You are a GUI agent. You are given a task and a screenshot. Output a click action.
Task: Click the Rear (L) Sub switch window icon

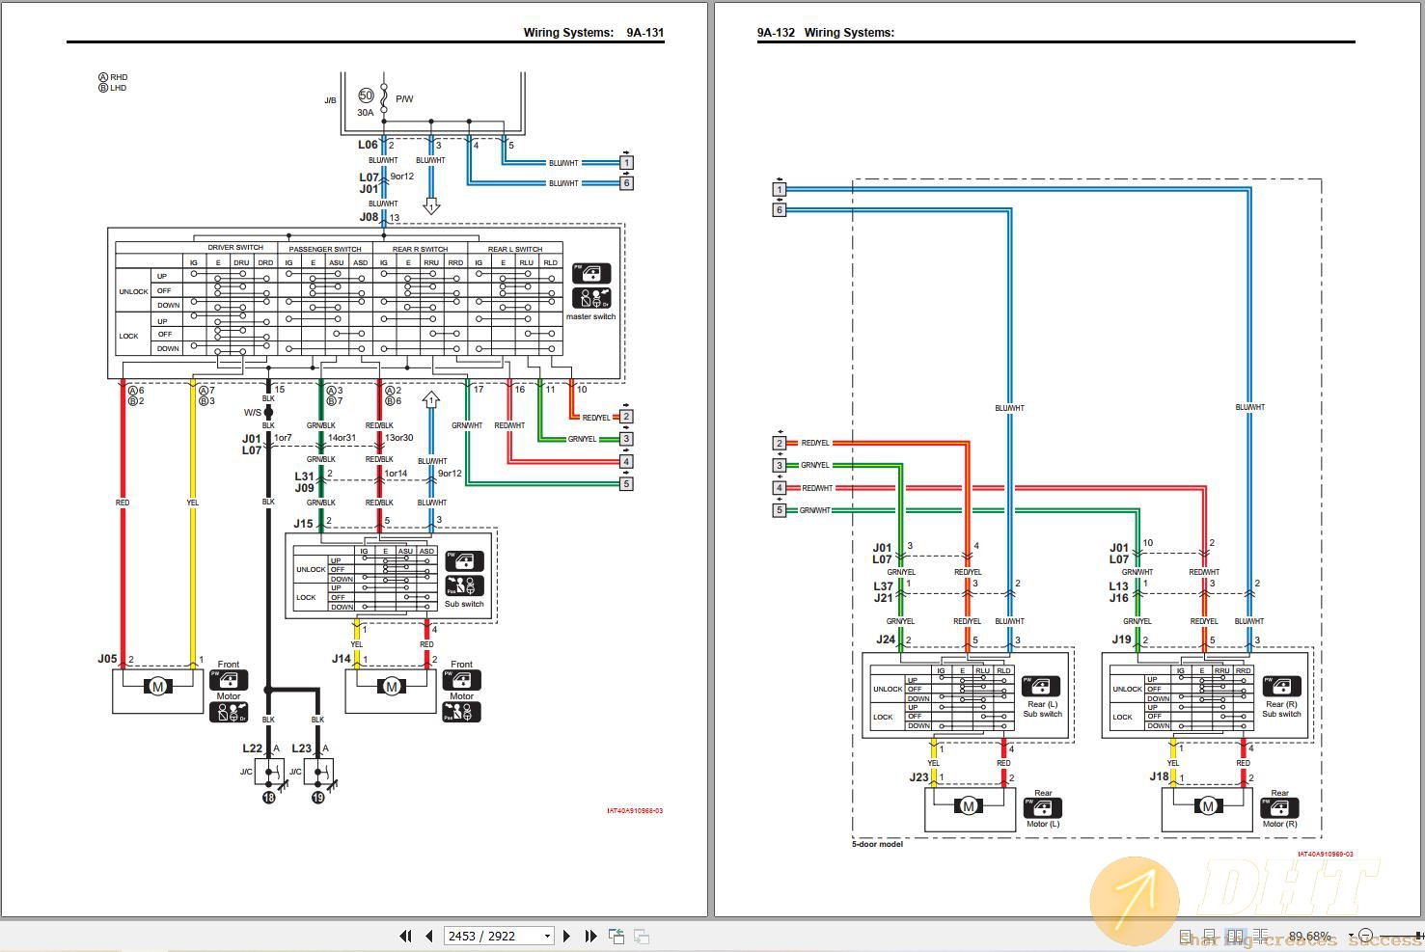1041,687
